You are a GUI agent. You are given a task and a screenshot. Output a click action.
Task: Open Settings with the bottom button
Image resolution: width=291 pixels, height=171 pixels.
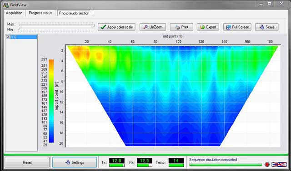tap(75, 162)
